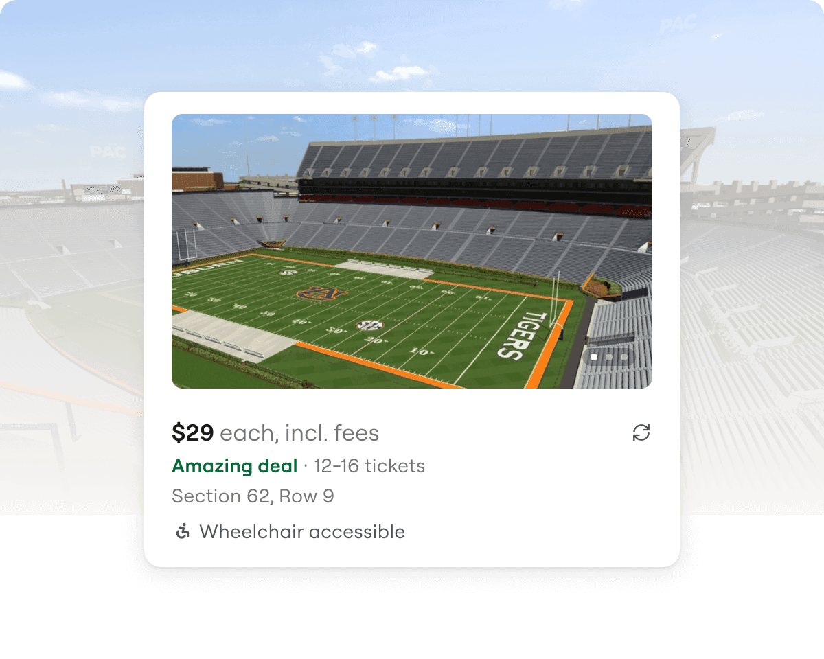The height and width of the screenshot is (659, 824).
Task: Open the Amazing deal label
Action: tap(236, 466)
